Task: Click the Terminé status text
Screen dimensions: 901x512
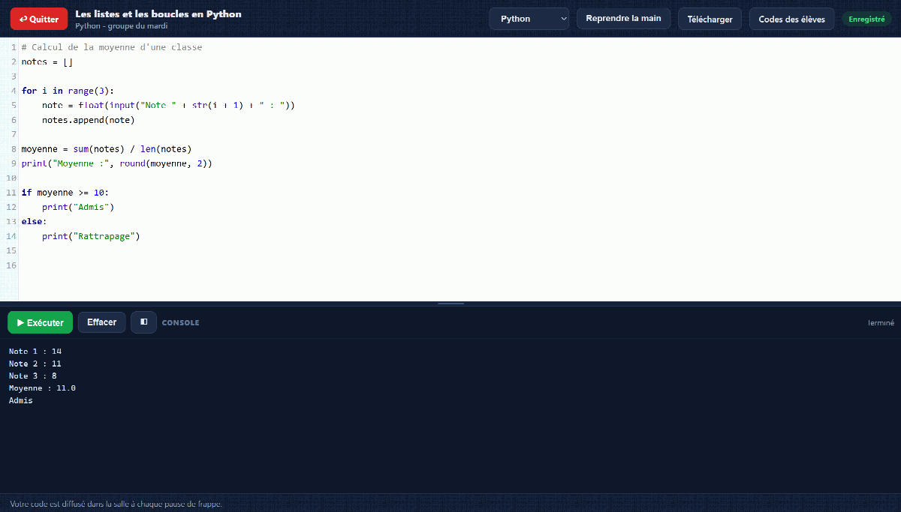Action: tap(881, 323)
